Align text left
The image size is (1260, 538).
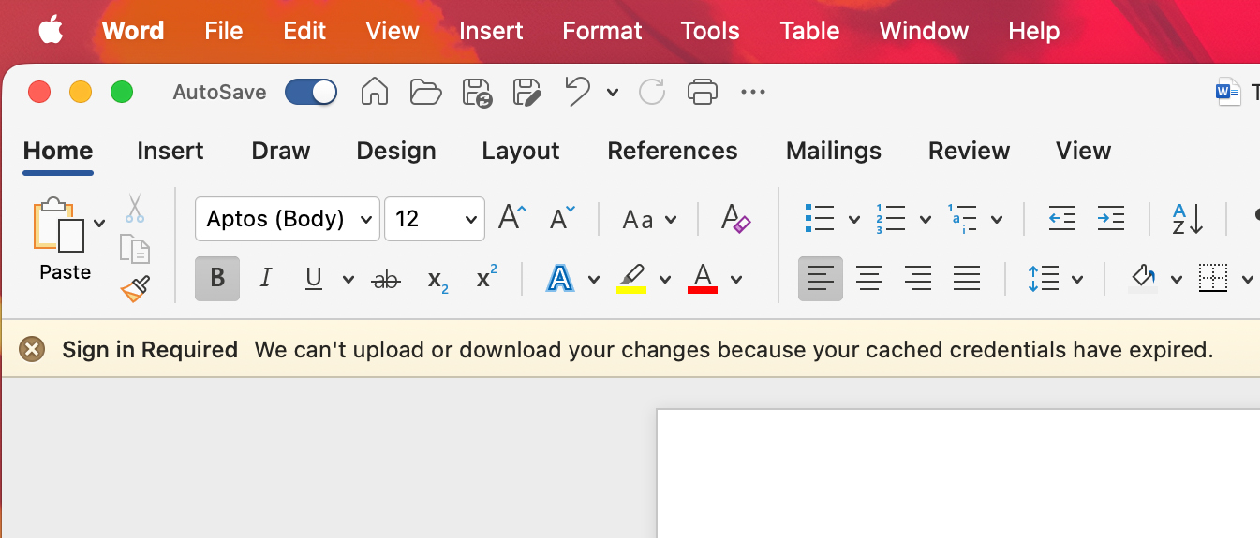pyautogui.click(x=821, y=279)
